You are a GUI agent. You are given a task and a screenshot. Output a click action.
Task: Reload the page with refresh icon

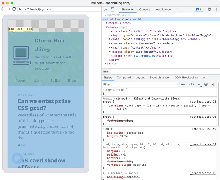click(14, 9)
